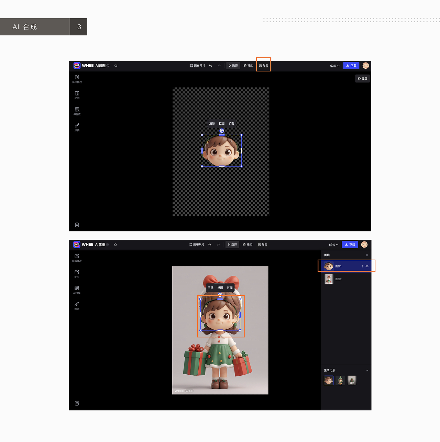Open 图层1 three-dot options menu

tap(362, 266)
